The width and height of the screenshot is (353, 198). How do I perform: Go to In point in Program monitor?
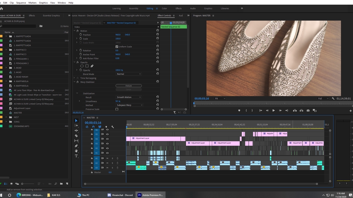pyautogui.click(x=260, y=110)
